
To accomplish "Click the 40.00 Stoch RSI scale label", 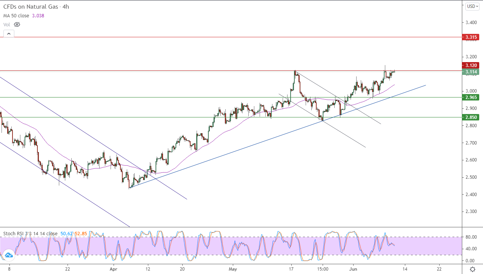I will click(x=471, y=249).
